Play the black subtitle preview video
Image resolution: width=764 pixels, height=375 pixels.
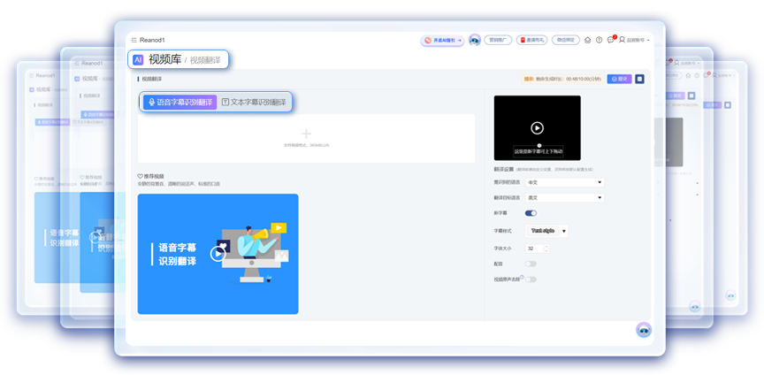coord(537,127)
